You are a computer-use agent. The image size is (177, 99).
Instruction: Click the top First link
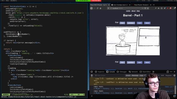coord(117,23)
